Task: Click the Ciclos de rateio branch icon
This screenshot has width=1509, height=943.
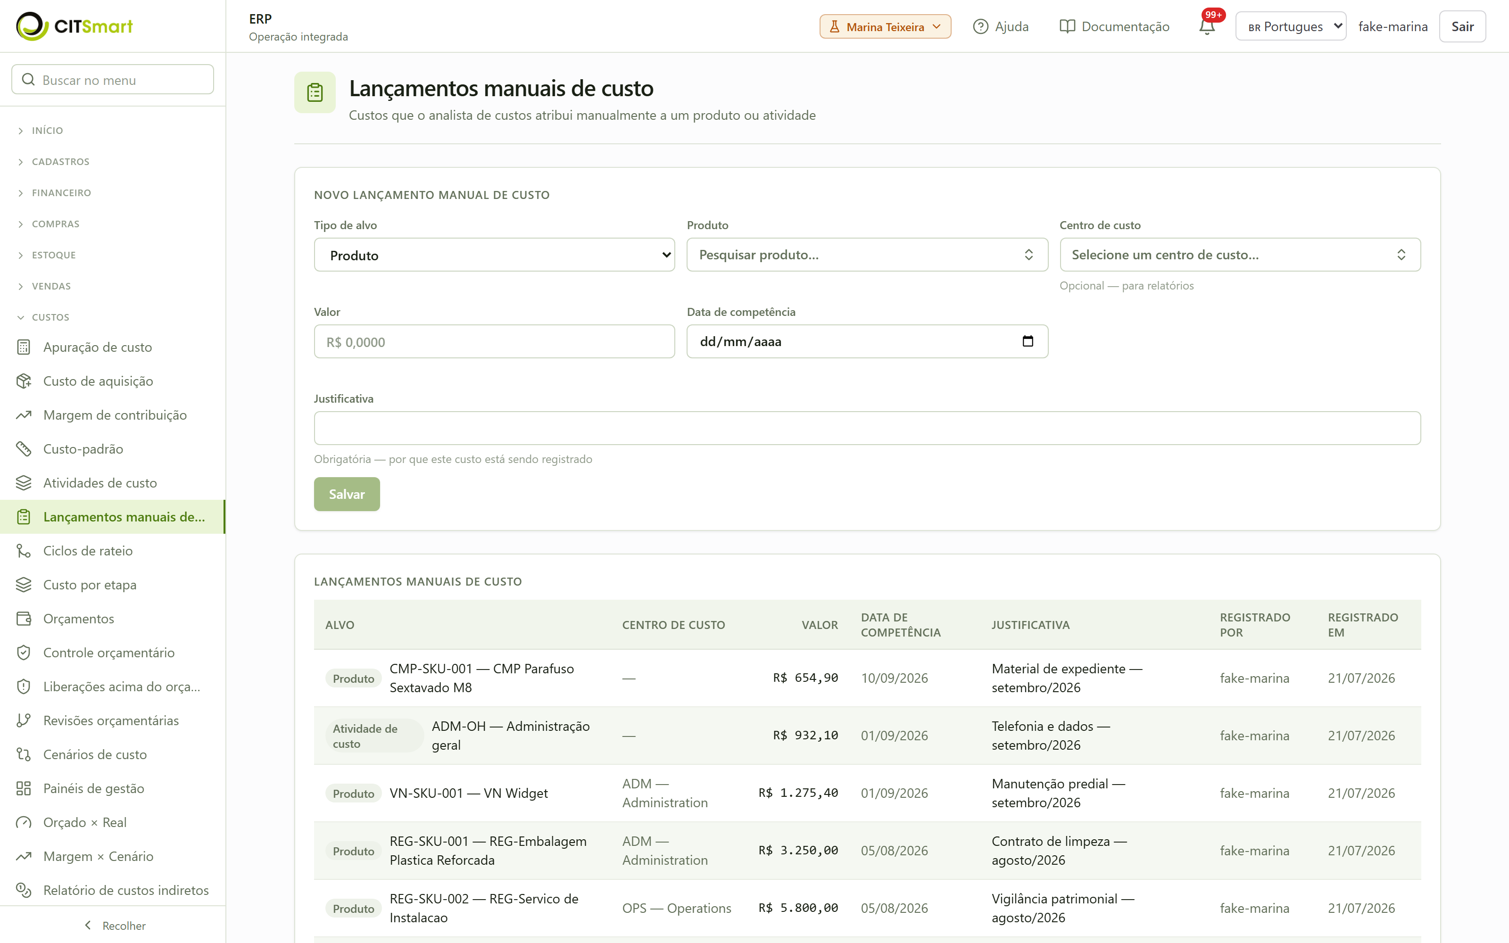Action: [x=24, y=551]
